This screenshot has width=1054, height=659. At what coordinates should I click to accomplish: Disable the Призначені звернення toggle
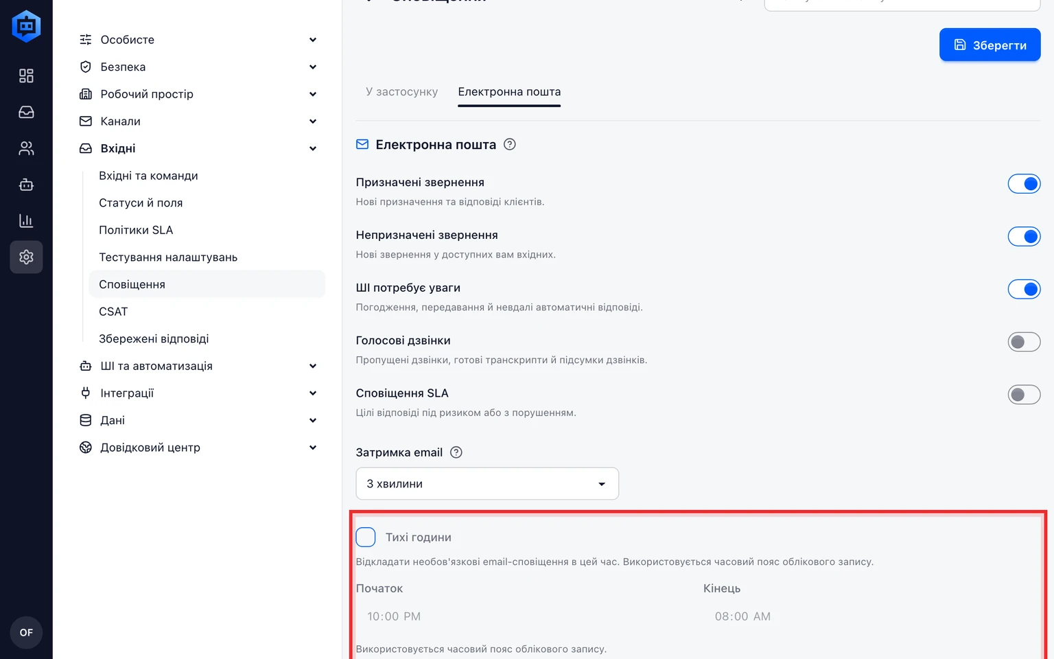[x=1024, y=184]
